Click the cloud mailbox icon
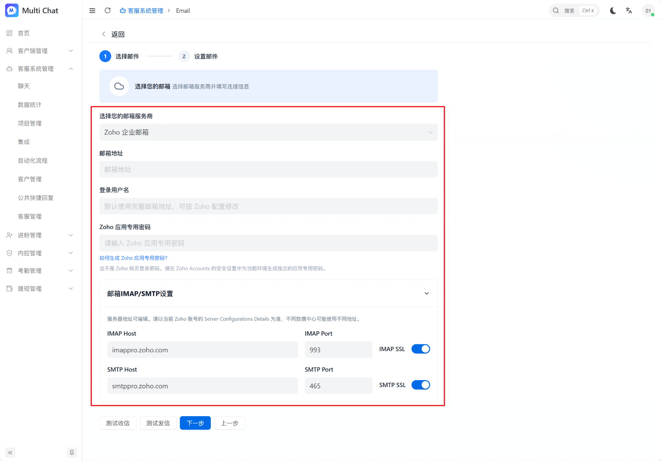 [119, 86]
